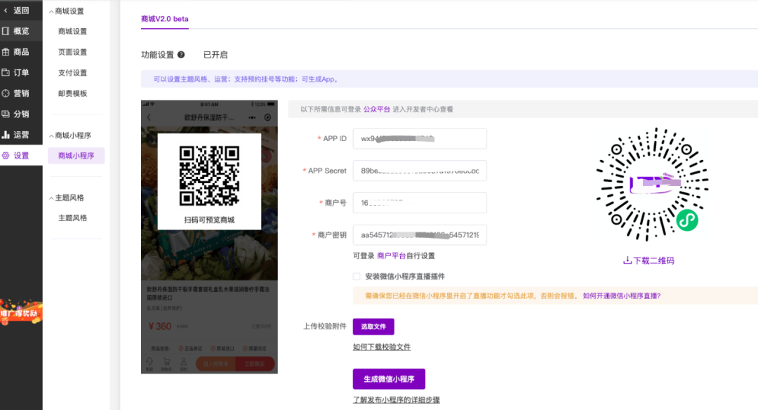Click the APP ID input field
The height and width of the screenshot is (410, 758).
pos(420,139)
